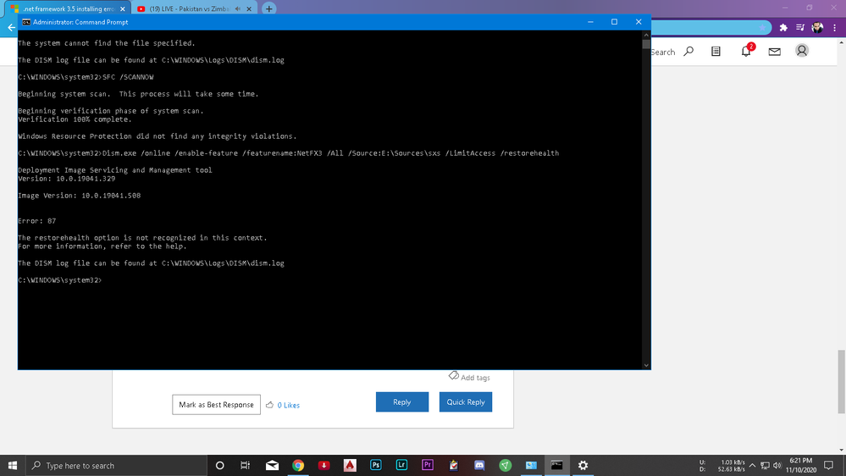Open AutoCAD icon on taskbar
The image size is (846, 476).
(350, 465)
